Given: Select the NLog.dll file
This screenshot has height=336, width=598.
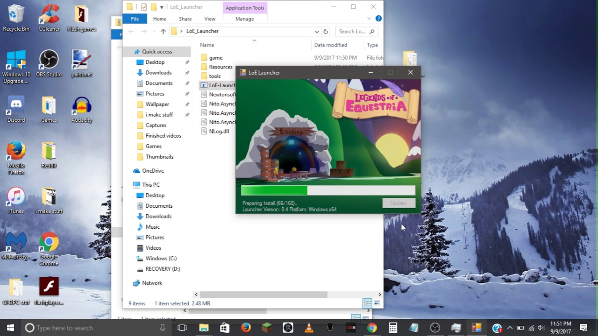Looking at the screenshot, I should click(219, 131).
